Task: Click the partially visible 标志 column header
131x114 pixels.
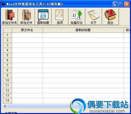Action: coord(127,30)
